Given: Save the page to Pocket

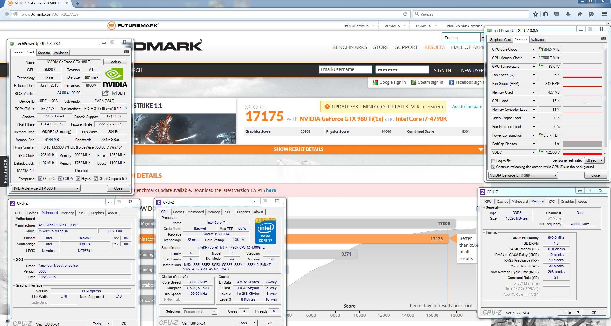Looking at the screenshot, I should (x=557, y=14).
